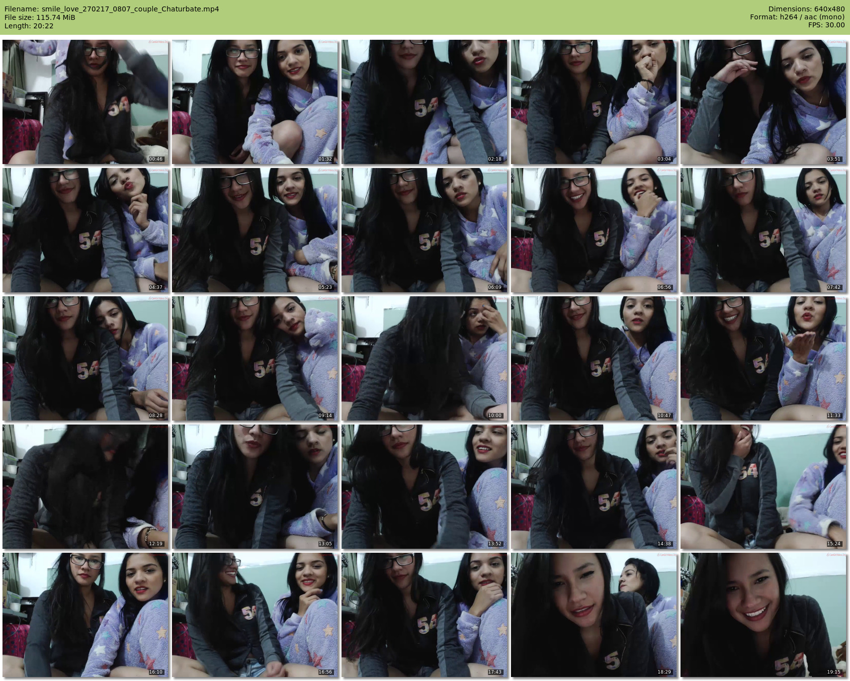This screenshot has height=681, width=850.
Task: Click the frame timestamped 07:42
Action: pyautogui.click(x=764, y=230)
